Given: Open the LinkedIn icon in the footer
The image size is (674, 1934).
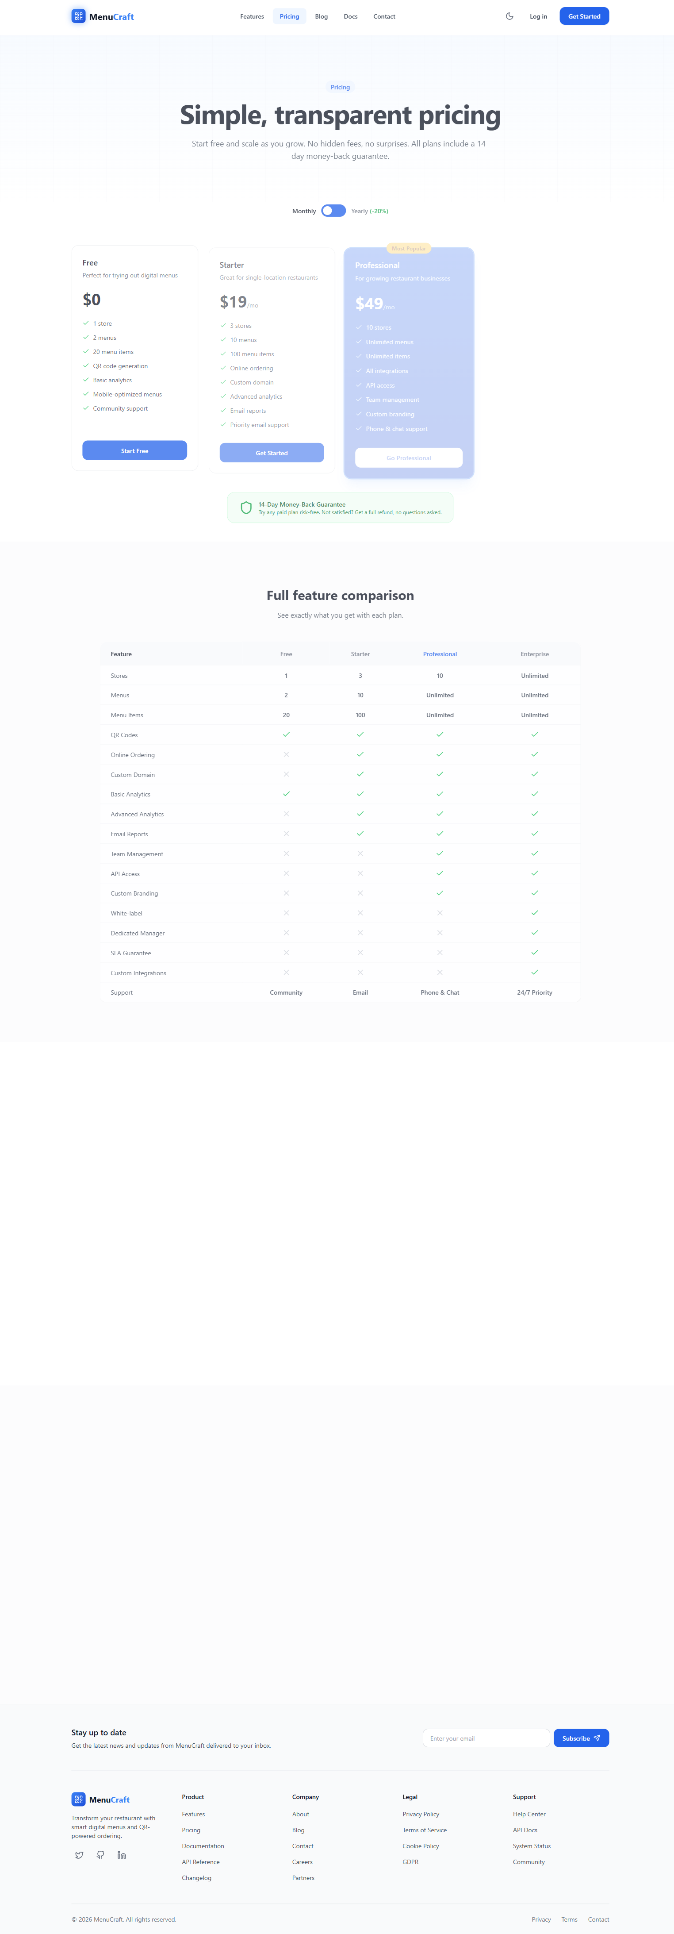Looking at the screenshot, I should [x=122, y=1854].
